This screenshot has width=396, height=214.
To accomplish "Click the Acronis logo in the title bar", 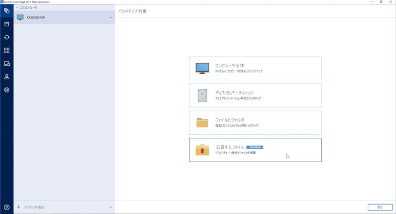I will tap(2, 2).
